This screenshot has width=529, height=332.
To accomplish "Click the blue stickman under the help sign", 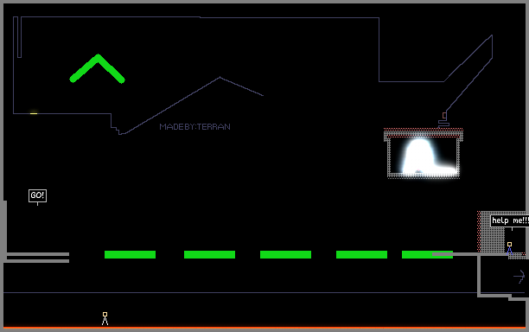I will (509, 248).
